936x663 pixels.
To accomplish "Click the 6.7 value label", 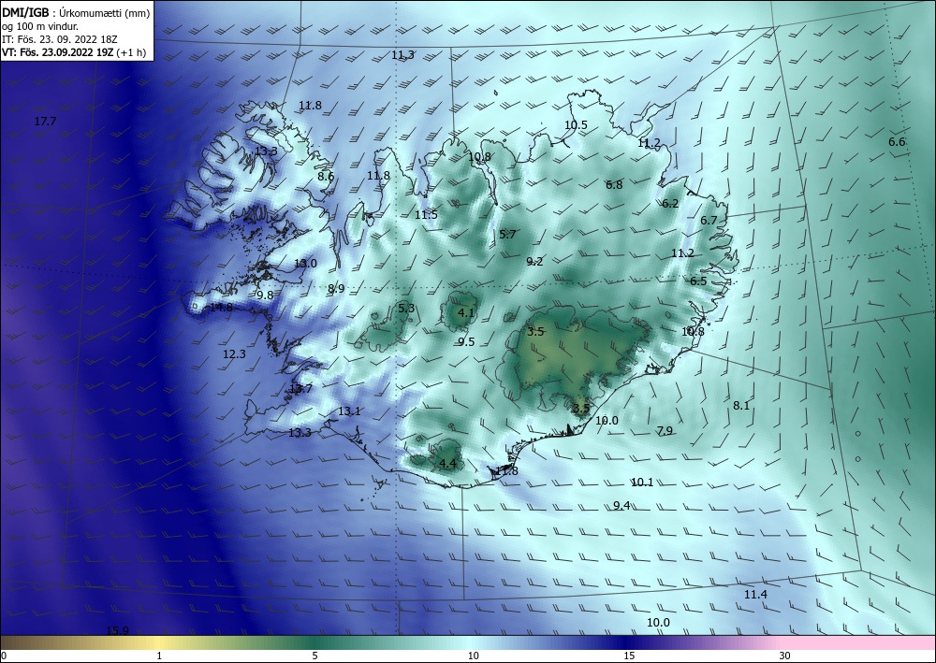I will tap(709, 221).
